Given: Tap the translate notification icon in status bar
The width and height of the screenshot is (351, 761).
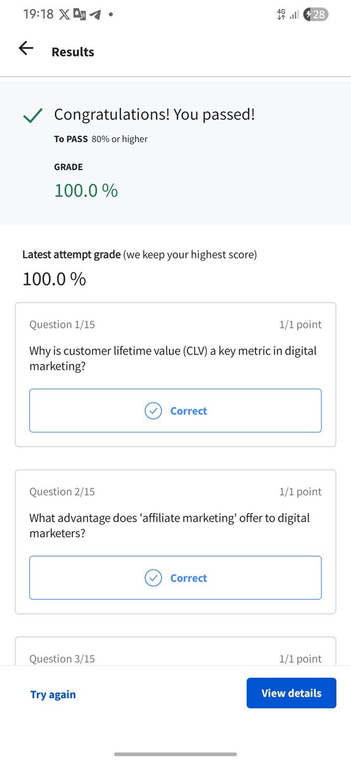Looking at the screenshot, I should point(80,14).
